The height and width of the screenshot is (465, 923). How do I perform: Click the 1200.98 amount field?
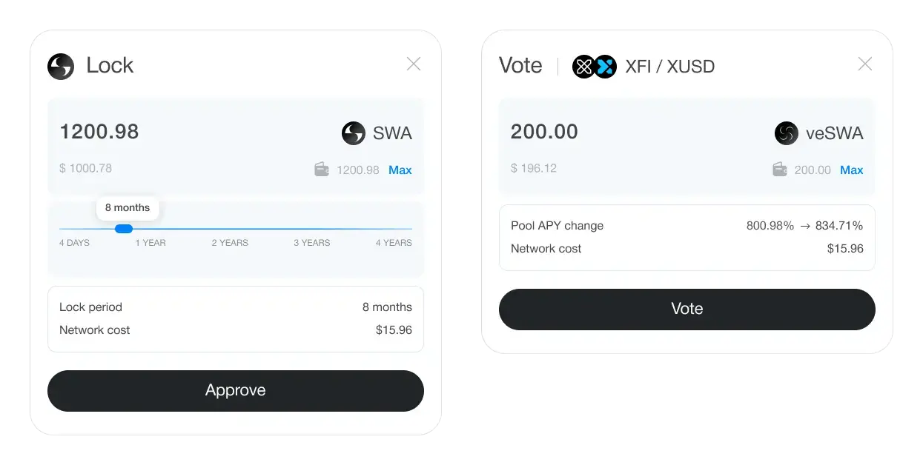click(x=99, y=132)
